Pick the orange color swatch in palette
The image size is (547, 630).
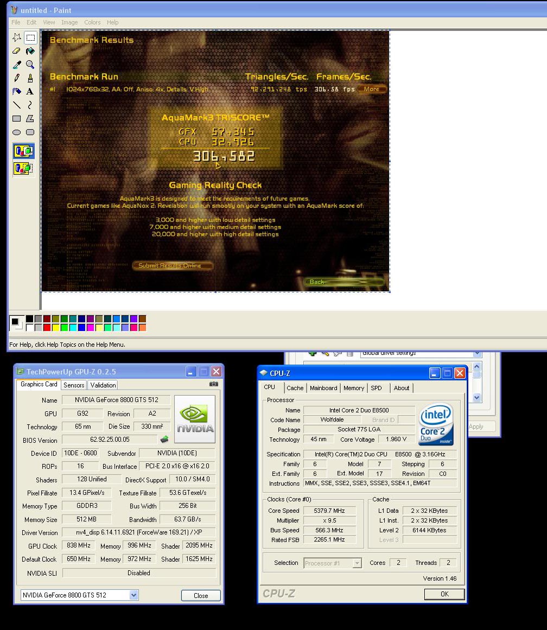tap(142, 327)
